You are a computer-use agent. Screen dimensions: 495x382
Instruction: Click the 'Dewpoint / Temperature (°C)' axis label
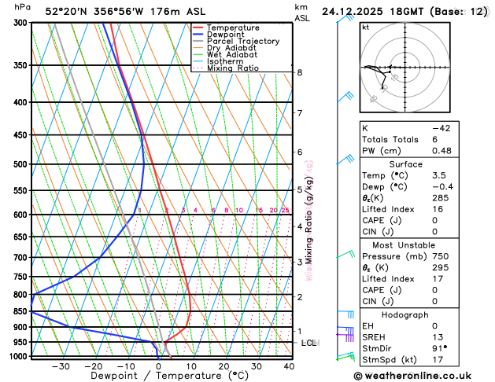(x=169, y=376)
